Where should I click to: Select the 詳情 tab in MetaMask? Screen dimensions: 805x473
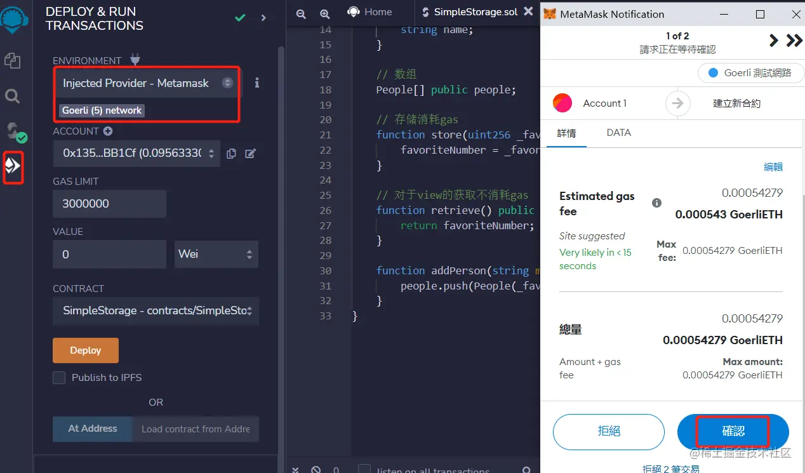[566, 133]
